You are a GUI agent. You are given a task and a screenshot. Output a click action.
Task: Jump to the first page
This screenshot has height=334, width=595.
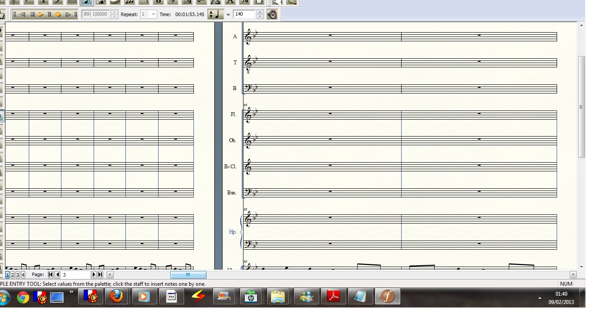click(x=51, y=275)
